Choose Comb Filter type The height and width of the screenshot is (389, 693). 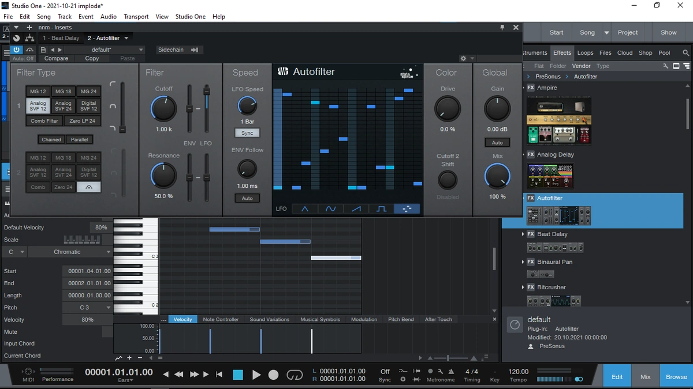click(x=44, y=121)
